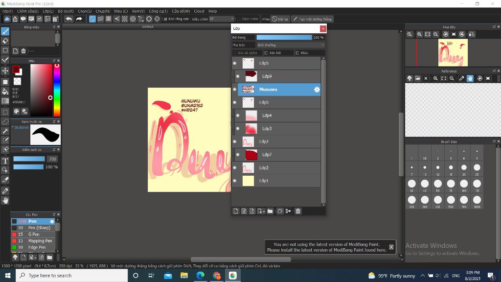Viewport: 501px width, 282px height.
Task: Enable parallel lines snap
Action: coord(100,19)
